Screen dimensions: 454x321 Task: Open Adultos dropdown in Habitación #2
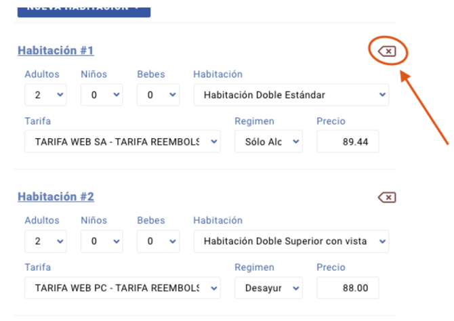click(45, 241)
